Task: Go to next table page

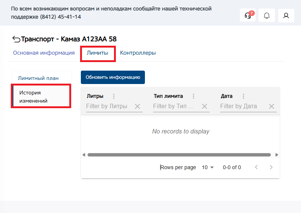Action: tap(271, 167)
